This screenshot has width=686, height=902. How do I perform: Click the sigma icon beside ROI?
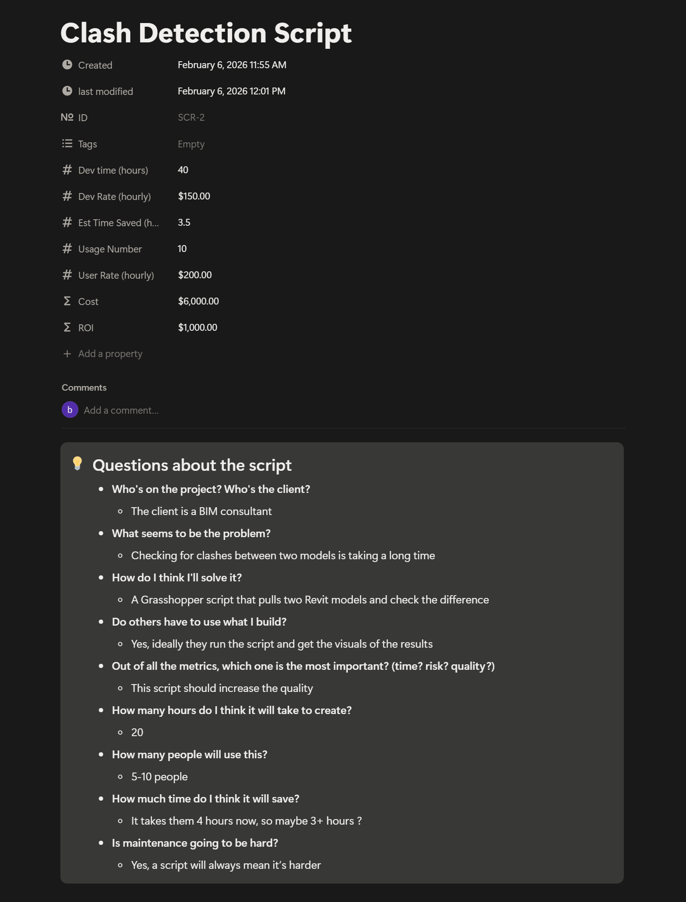pyautogui.click(x=67, y=328)
